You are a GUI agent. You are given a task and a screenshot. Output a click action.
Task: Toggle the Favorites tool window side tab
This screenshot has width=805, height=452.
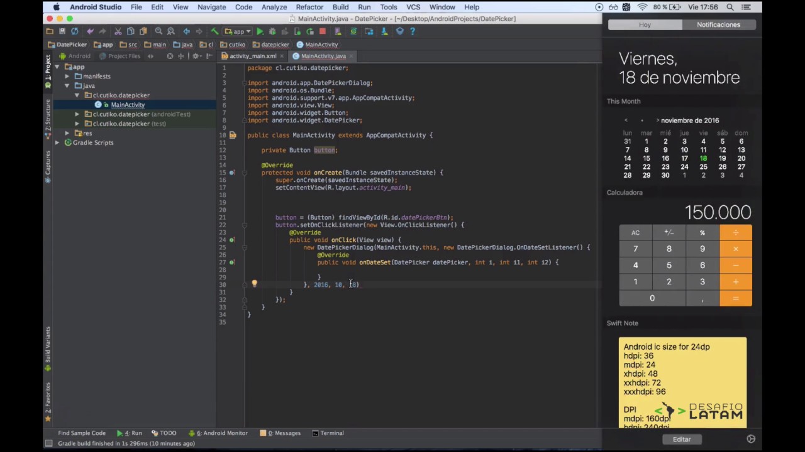tap(48, 402)
